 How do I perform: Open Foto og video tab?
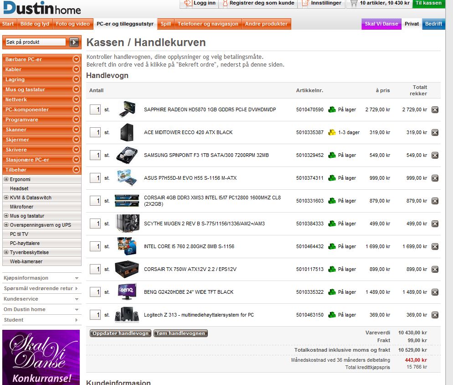[x=73, y=24]
